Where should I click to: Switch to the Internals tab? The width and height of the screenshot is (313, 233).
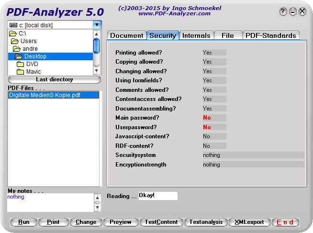pos(196,35)
